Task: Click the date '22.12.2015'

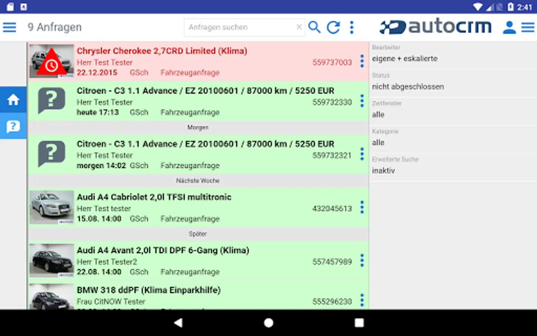Action: click(97, 72)
